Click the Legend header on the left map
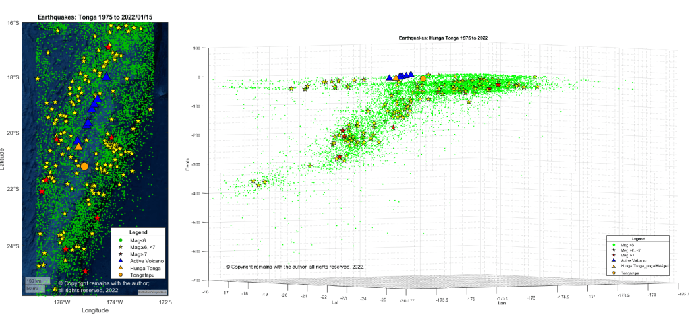 pyautogui.click(x=138, y=233)
